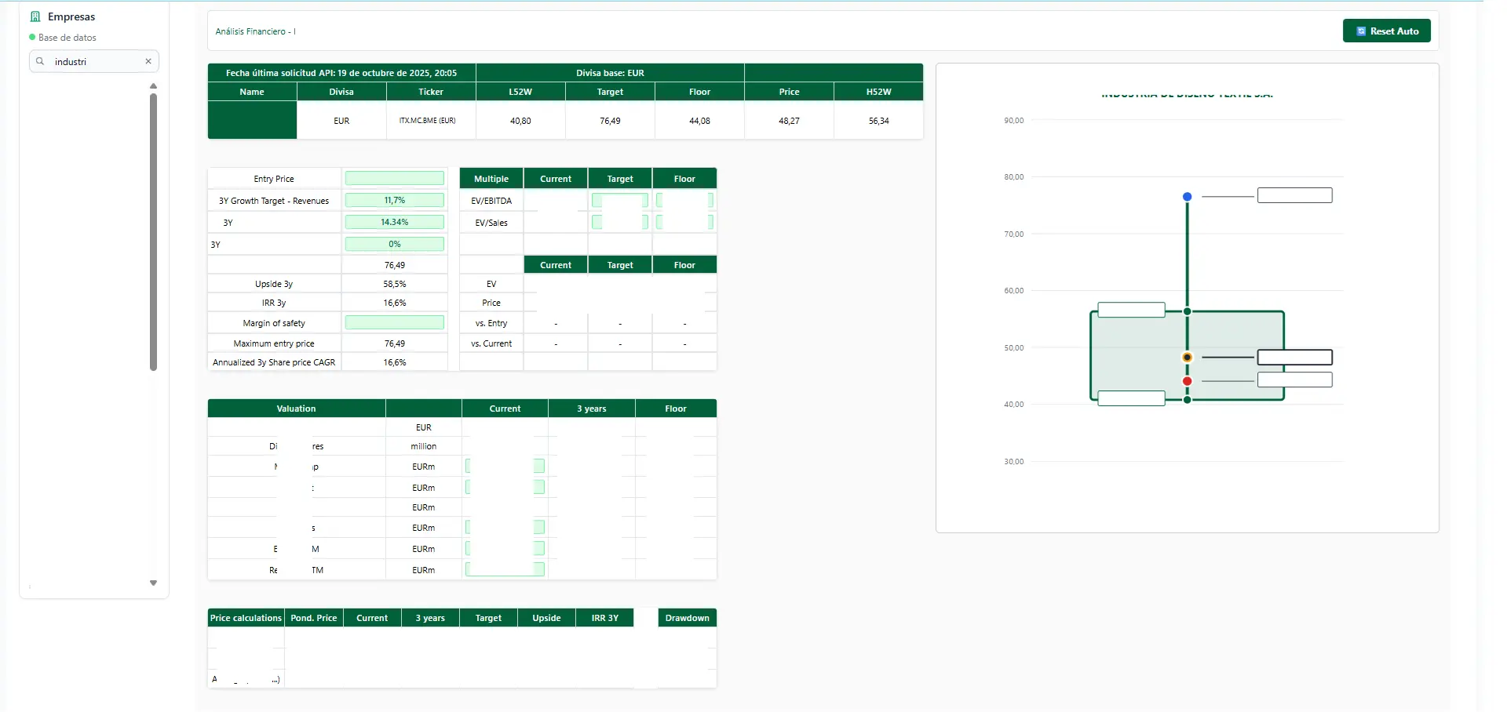This screenshot has width=1507, height=712.
Task: Click the Margin of safety input field
Action: (394, 323)
